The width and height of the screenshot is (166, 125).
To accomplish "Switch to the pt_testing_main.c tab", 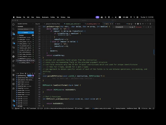I will [x=92, y=24].
